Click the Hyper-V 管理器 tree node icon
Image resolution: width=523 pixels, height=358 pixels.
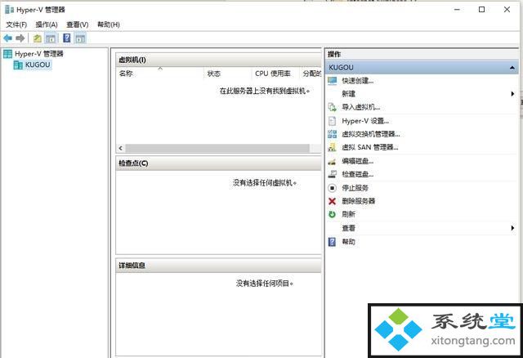coord(7,54)
